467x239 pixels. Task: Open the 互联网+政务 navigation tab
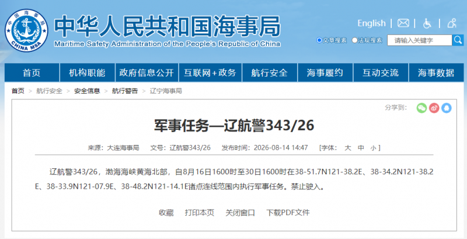[210, 72]
